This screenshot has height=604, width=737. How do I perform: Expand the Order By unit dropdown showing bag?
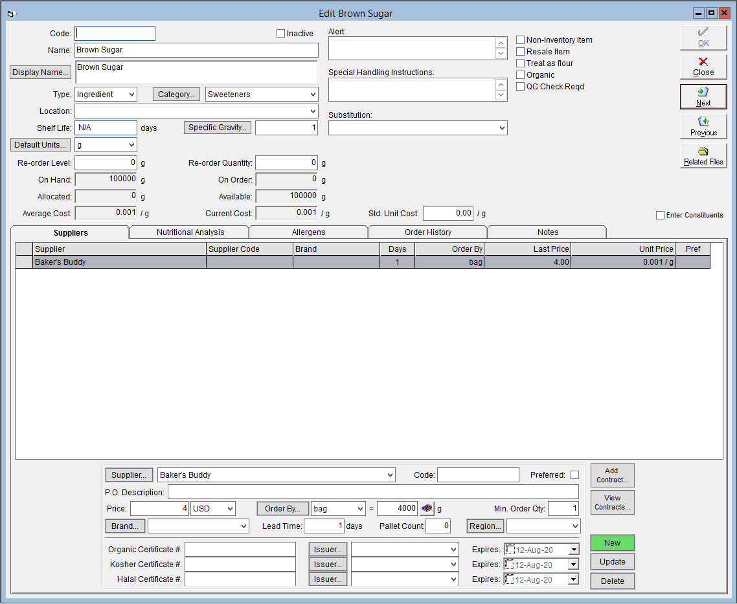pos(360,509)
